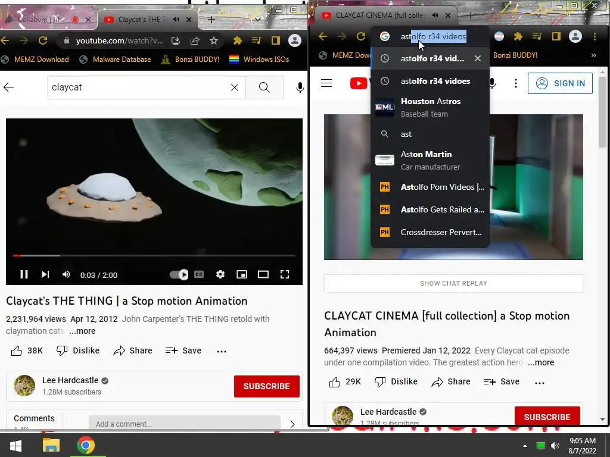Pause the Claycat's THE THING video
The image size is (610, 457).
pos(24,275)
